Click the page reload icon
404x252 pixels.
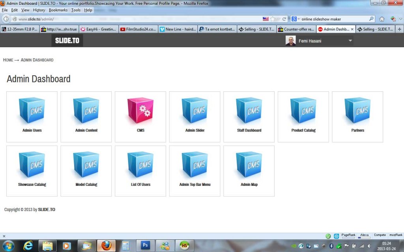(284, 19)
